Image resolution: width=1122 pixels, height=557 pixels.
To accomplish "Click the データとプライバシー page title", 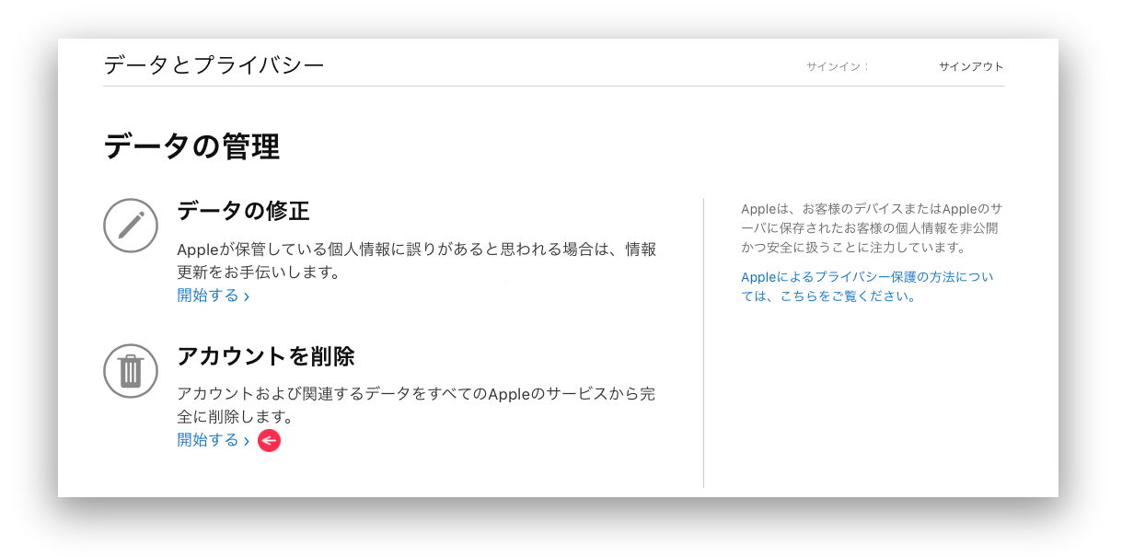I will (x=214, y=65).
